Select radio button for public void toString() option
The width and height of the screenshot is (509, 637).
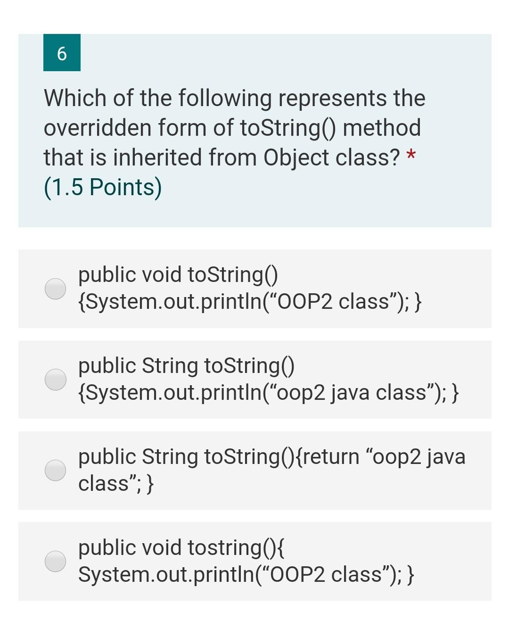click(56, 289)
